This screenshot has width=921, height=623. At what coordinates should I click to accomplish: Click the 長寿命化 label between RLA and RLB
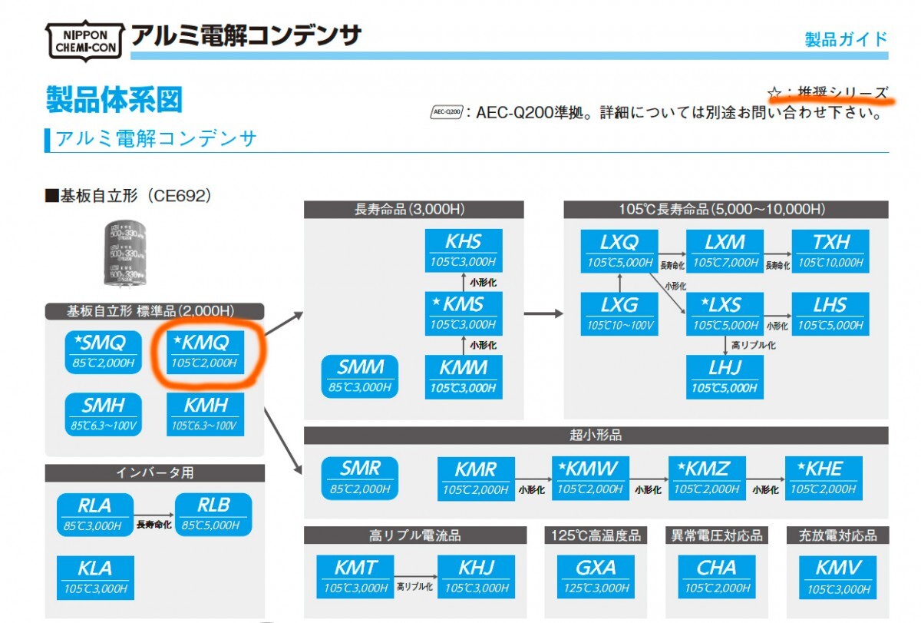click(x=153, y=525)
